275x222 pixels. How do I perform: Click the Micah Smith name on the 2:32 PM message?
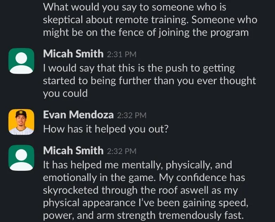(x=73, y=150)
